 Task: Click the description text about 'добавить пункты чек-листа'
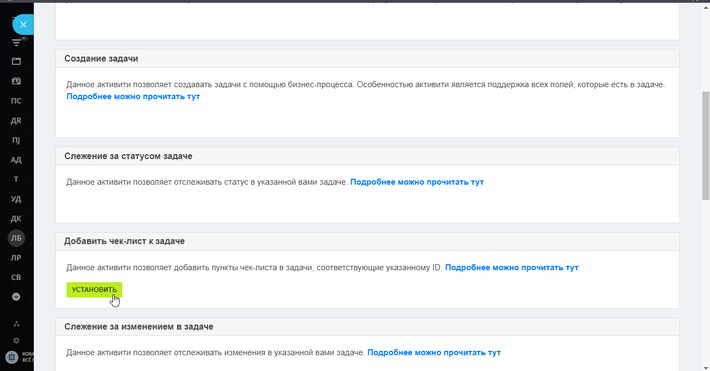[x=254, y=267]
